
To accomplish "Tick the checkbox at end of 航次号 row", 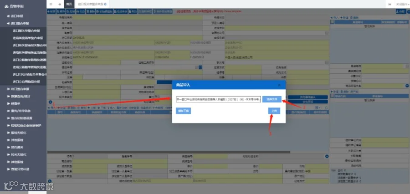I will [x=327, y=62].
